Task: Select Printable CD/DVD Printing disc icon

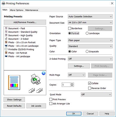Action: (6, 49)
